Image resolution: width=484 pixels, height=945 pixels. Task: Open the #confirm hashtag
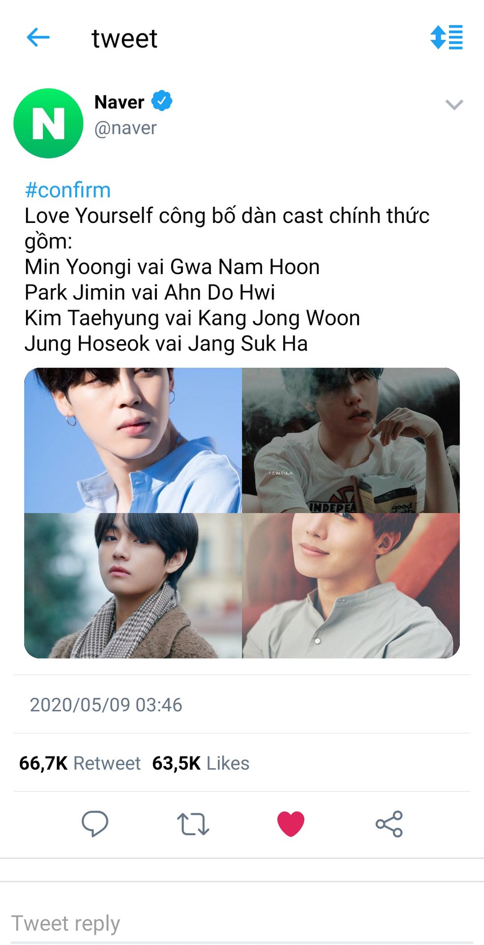tap(68, 190)
